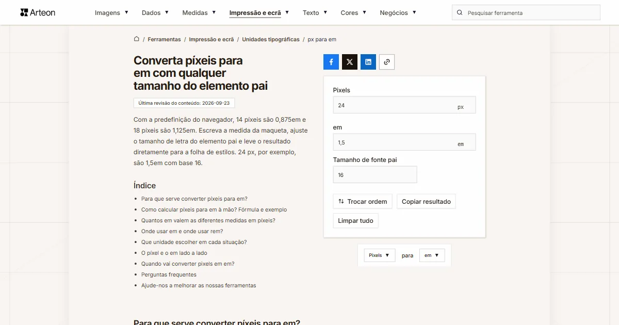Copy page link icon
This screenshot has height=325, width=619.
click(387, 62)
